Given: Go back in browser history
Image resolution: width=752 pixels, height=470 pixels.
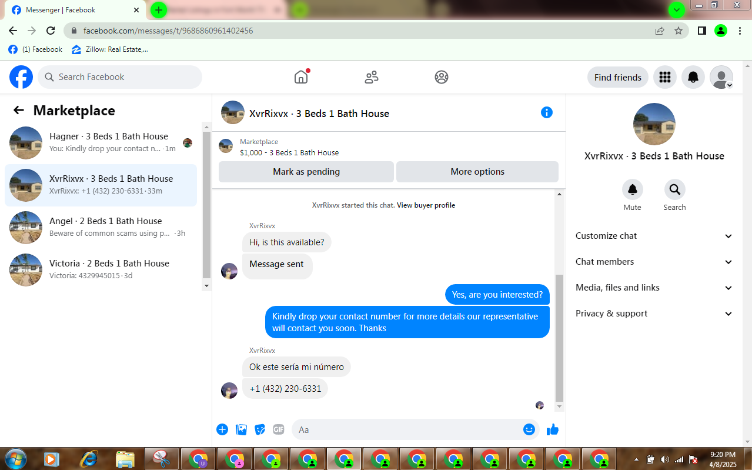Looking at the screenshot, I should coord(13,31).
